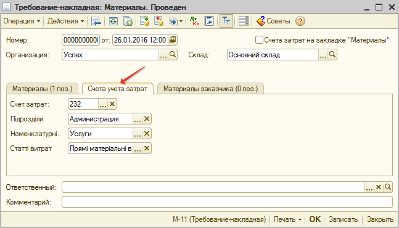Clear the Счет затрат value with X
Viewport: 399px width, 228px height.
click(x=112, y=104)
